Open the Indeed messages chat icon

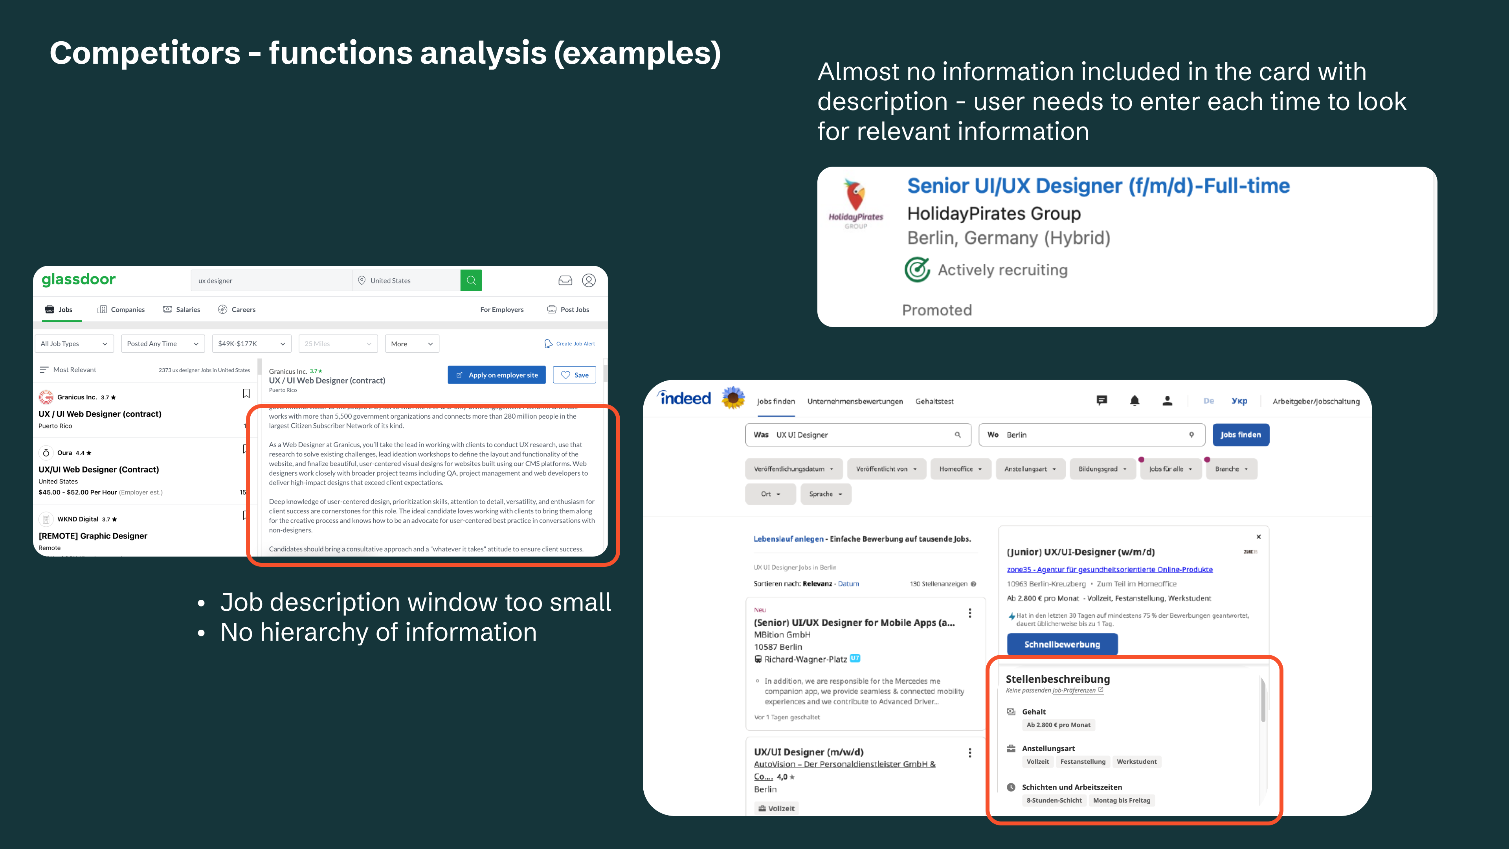coord(1102,401)
